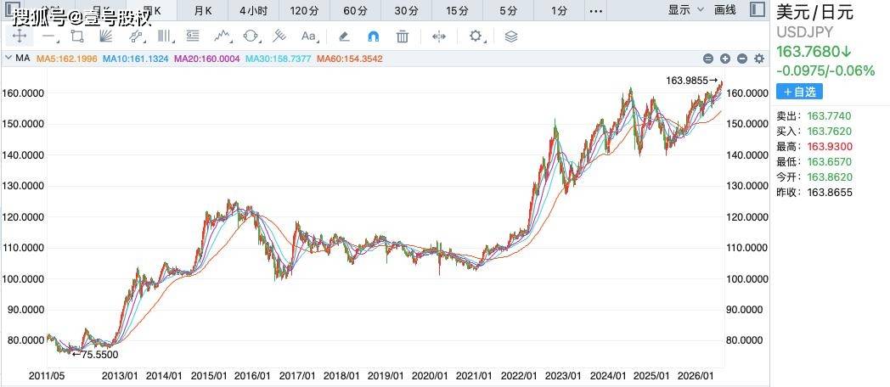
Task: Toggle the blue magnet snap mode
Action: click(373, 36)
